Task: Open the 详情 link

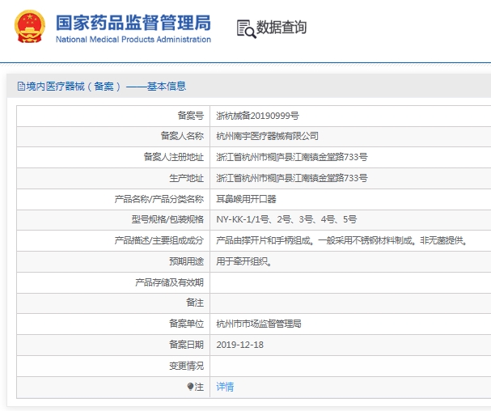Action: pos(225,387)
